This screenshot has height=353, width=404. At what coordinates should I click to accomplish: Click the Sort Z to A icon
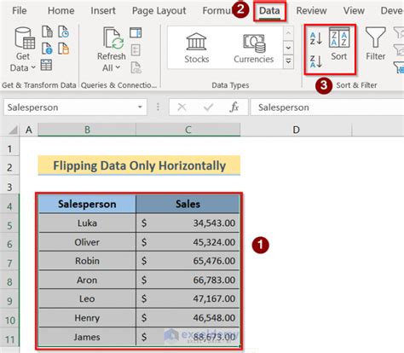click(316, 61)
